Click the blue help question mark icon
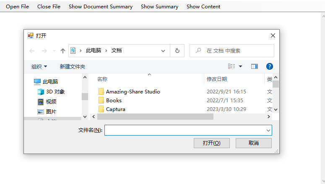 point(270,66)
